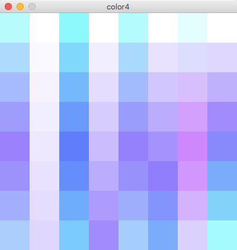Image resolution: width=237 pixels, height=250 pixels.
Task: Select pale lavender cell left of aqua corner cell
Action: [x=193, y=235]
